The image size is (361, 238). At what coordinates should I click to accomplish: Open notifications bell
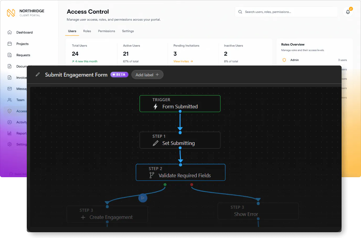348,12
